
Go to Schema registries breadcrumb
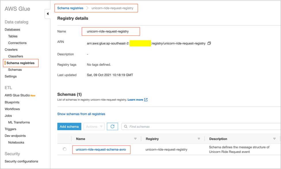click(70, 8)
